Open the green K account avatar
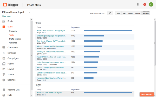156x97 pixels. 151,4
